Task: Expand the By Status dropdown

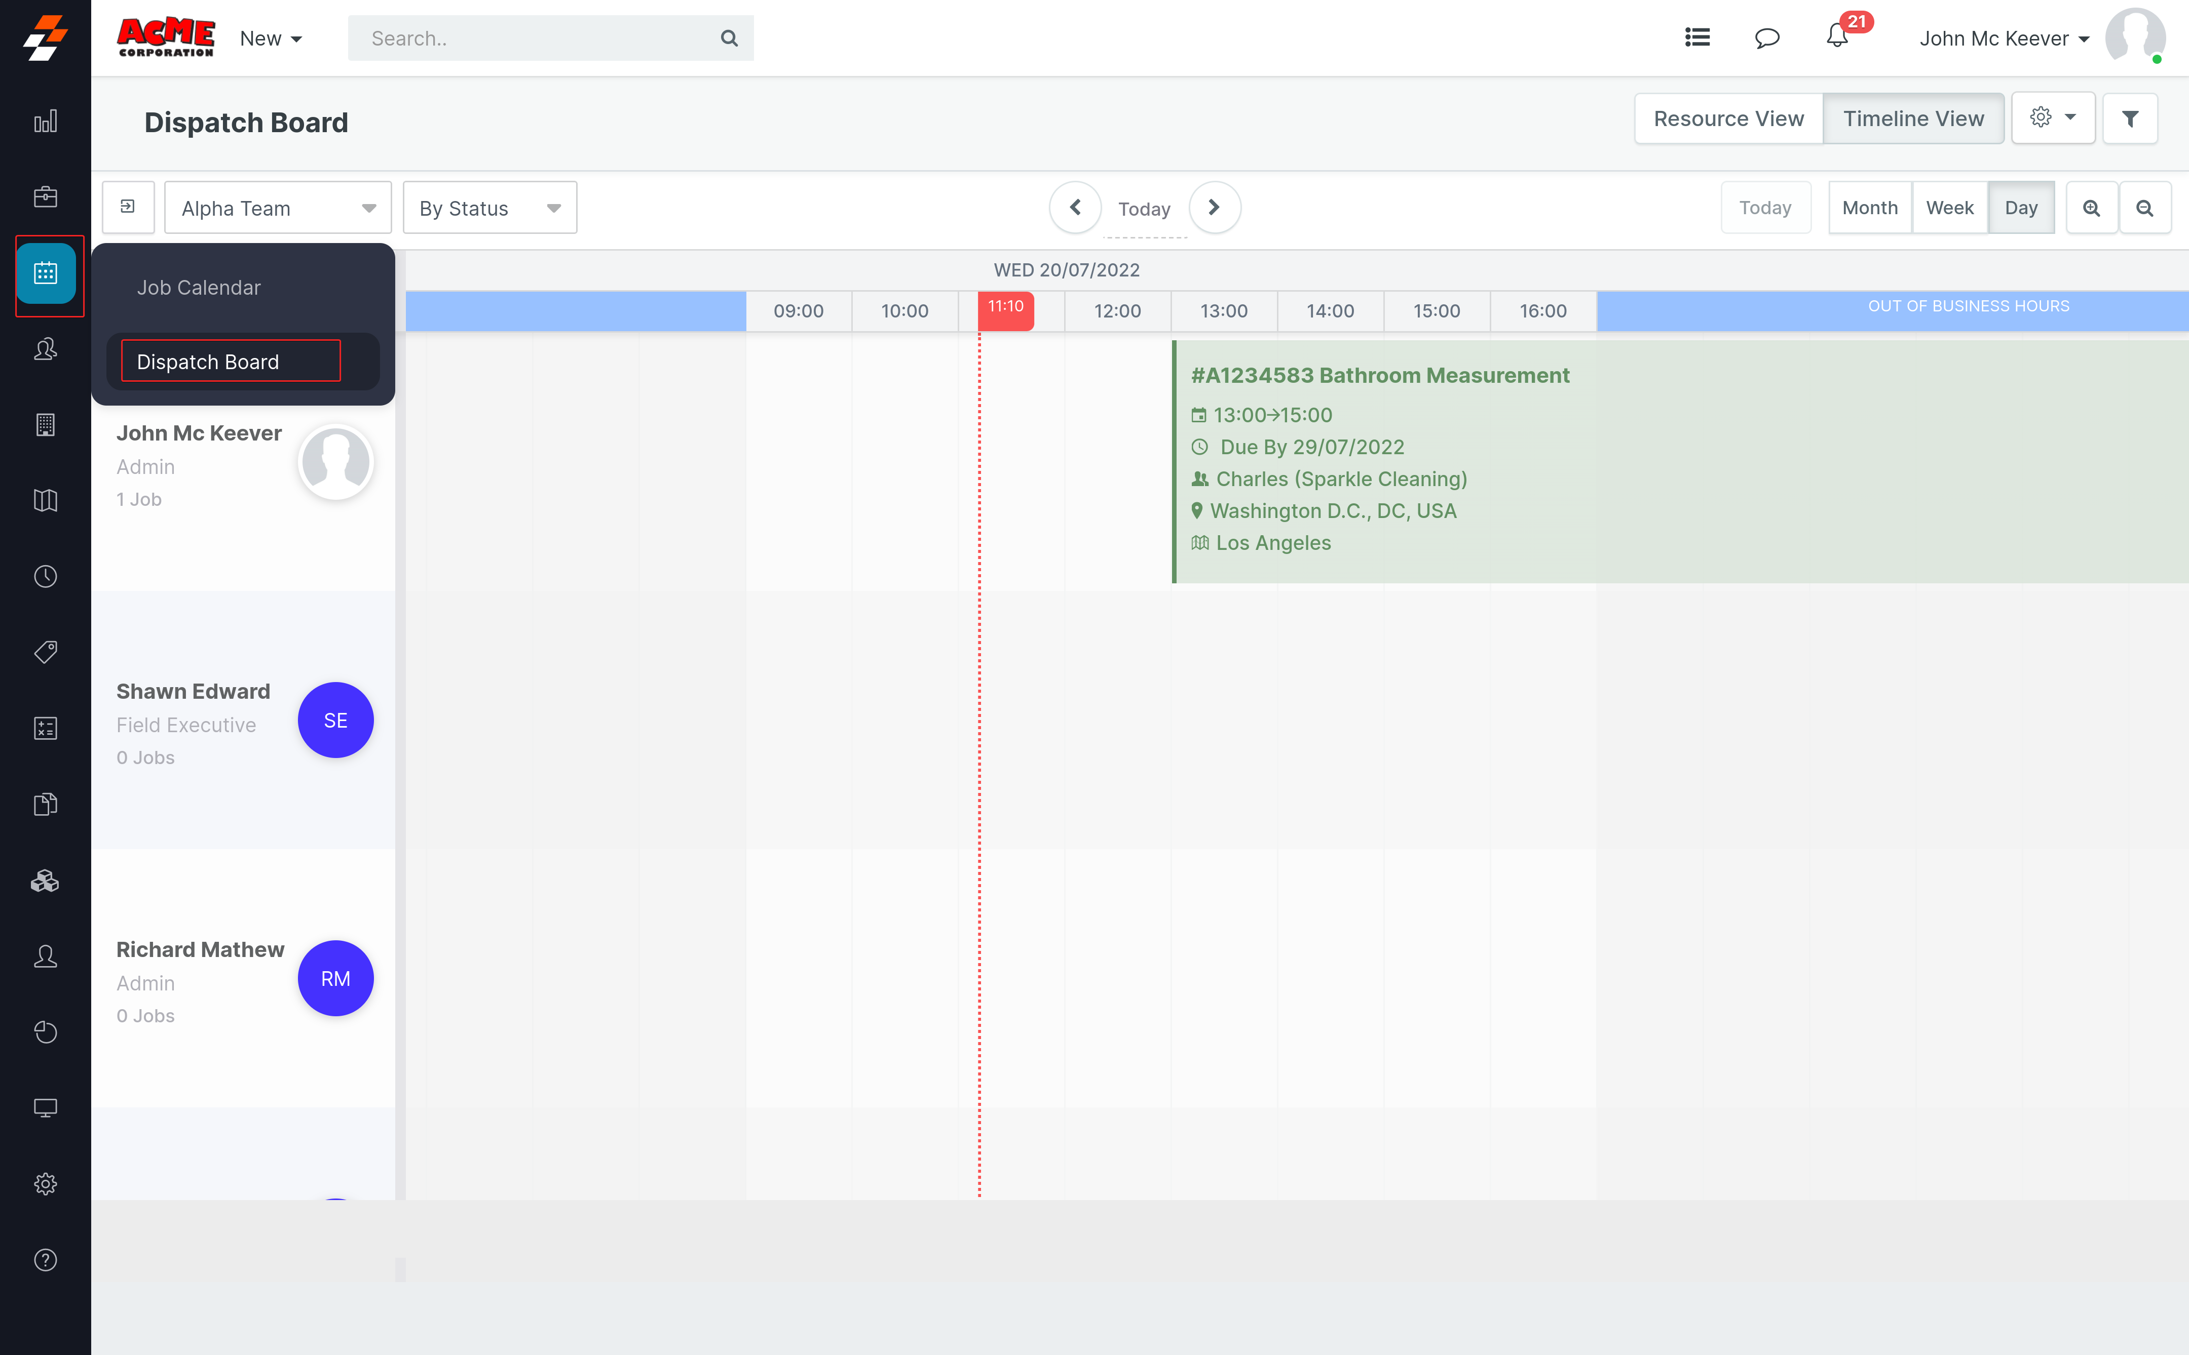Action: coord(489,208)
